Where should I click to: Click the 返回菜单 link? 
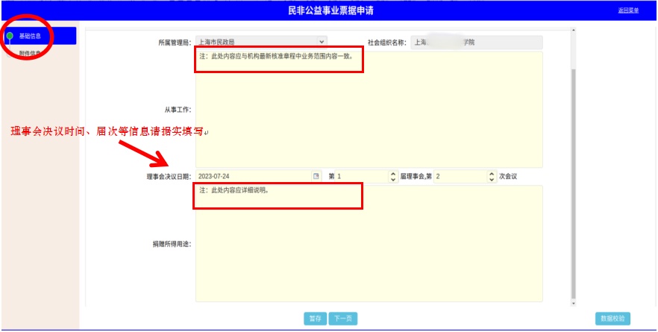[x=628, y=11]
